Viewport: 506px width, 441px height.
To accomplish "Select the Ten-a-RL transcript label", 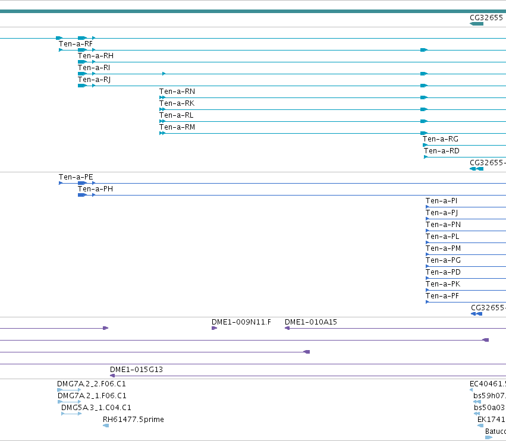I will pos(176,115).
